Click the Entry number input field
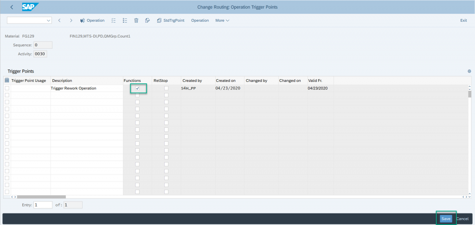Viewport: 475px width, 225px height. 43,205
